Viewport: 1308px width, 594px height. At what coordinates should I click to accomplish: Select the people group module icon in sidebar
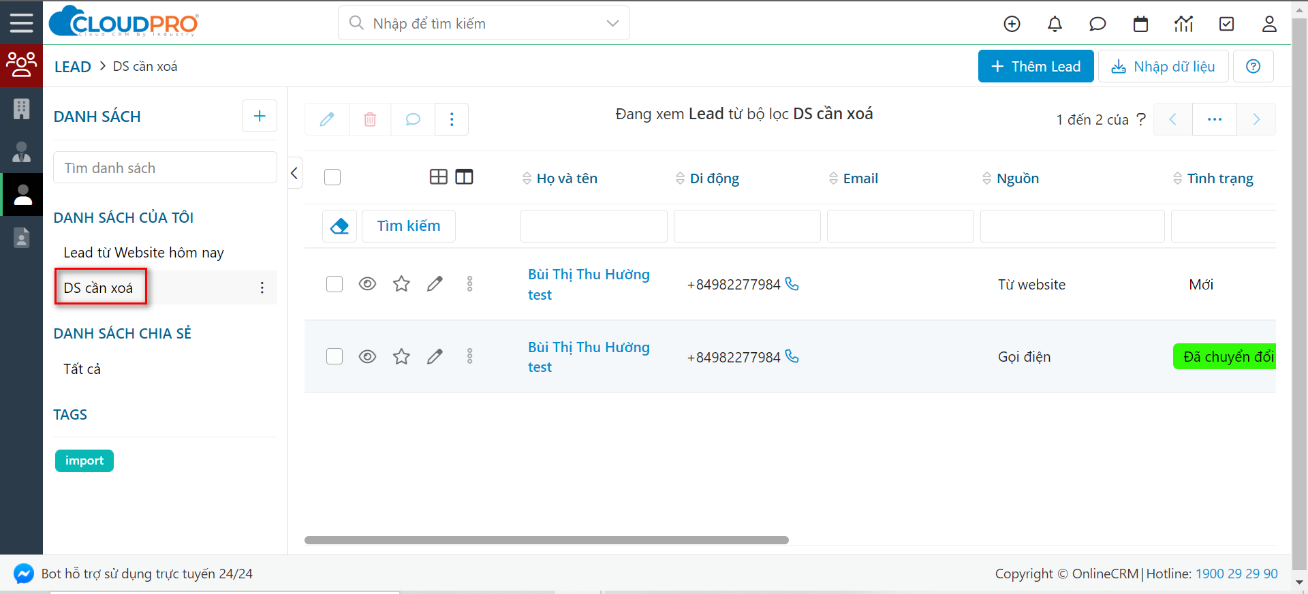pos(21,65)
